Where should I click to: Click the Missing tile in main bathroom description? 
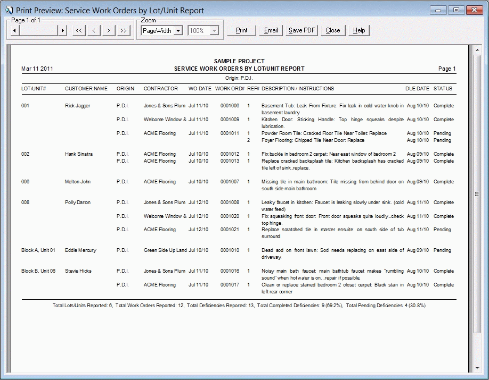pos(332,185)
